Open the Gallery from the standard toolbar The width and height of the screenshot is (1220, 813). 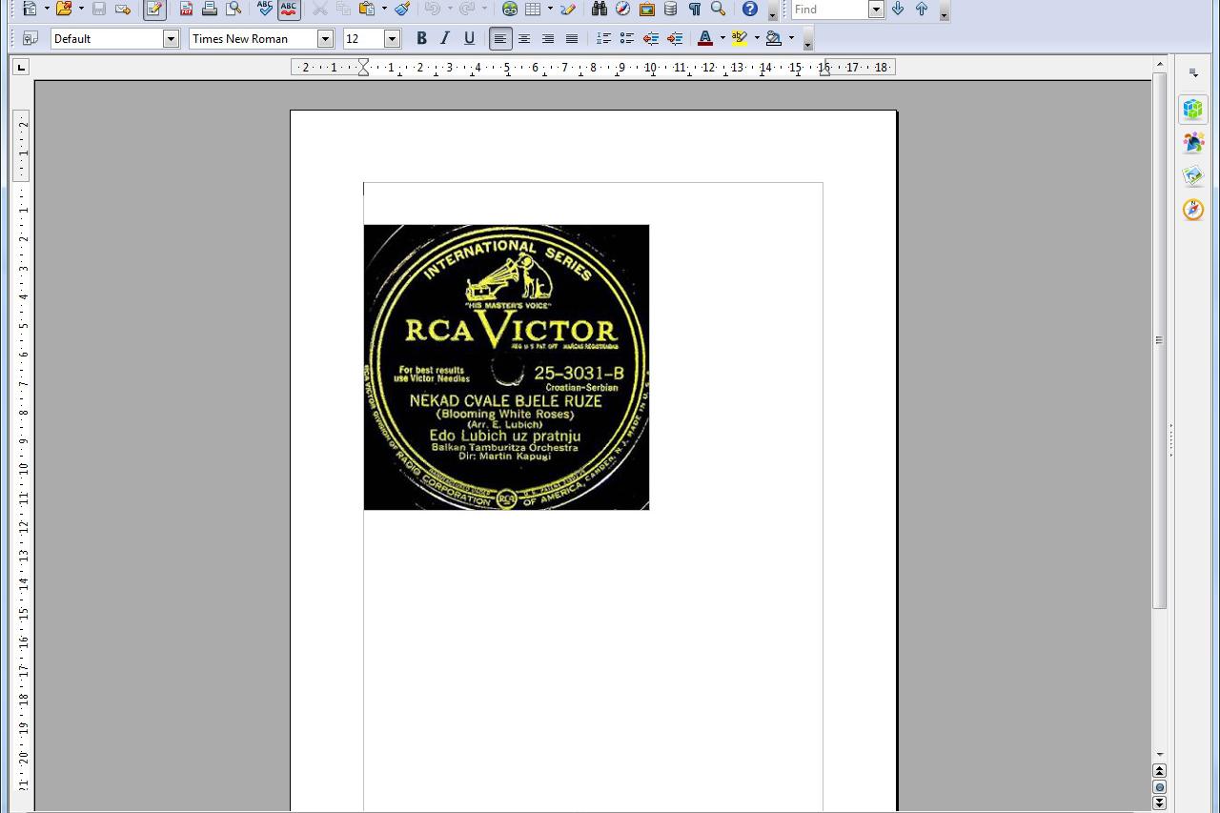click(646, 10)
